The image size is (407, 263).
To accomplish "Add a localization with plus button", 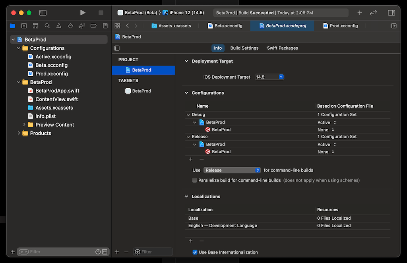I will click(x=191, y=241).
